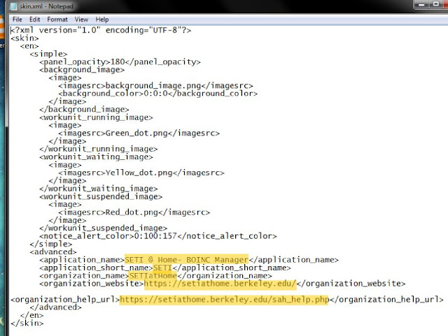This screenshot has width=448, height=336.
Task: Click the closing </workunit_waiting_image> tag
Action: (x=98, y=189)
